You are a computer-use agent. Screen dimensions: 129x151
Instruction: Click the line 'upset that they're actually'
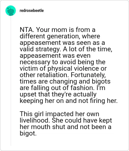58,94
